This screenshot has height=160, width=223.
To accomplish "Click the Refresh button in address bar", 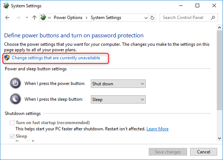I will (152, 18).
